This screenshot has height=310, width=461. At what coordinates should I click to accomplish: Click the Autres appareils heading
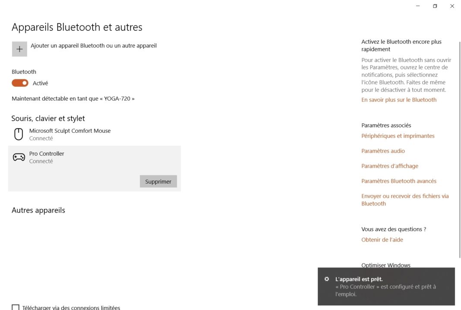(38, 210)
